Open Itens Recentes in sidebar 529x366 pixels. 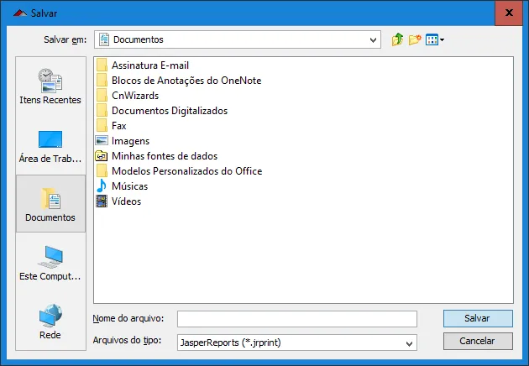[x=50, y=86]
